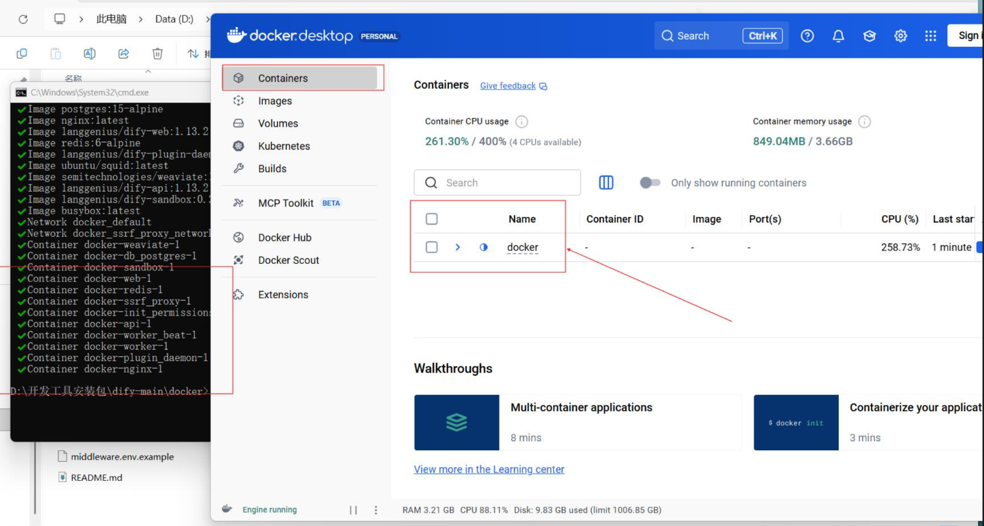The height and width of the screenshot is (526, 984).
Task: Open the notifications bell icon
Action: click(838, 36)
